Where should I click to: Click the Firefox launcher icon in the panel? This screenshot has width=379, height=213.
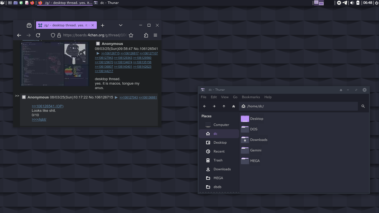tap(32, 3)
